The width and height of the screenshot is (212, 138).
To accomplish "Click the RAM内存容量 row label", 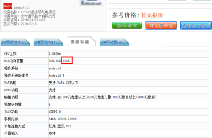I will point(14,61).
